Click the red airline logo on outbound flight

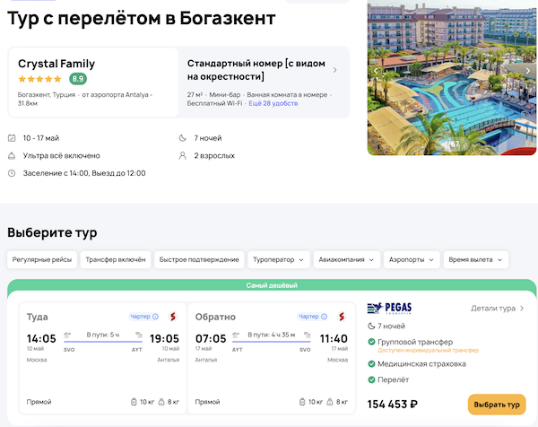coord(171,317)
